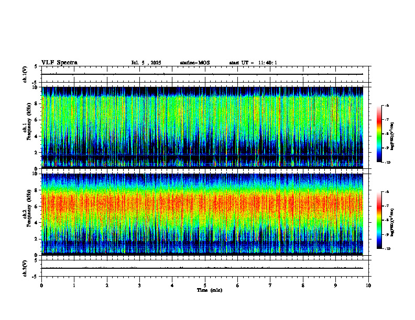The height and width of the screenshot is (320, 415).
Task: Click the ch.1 color bar label -7
Action: [x=387, y=120]
